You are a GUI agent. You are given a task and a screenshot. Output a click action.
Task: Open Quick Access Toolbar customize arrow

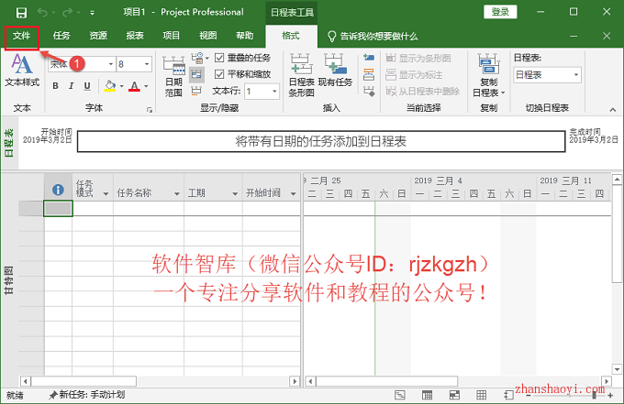pos(93,13)
